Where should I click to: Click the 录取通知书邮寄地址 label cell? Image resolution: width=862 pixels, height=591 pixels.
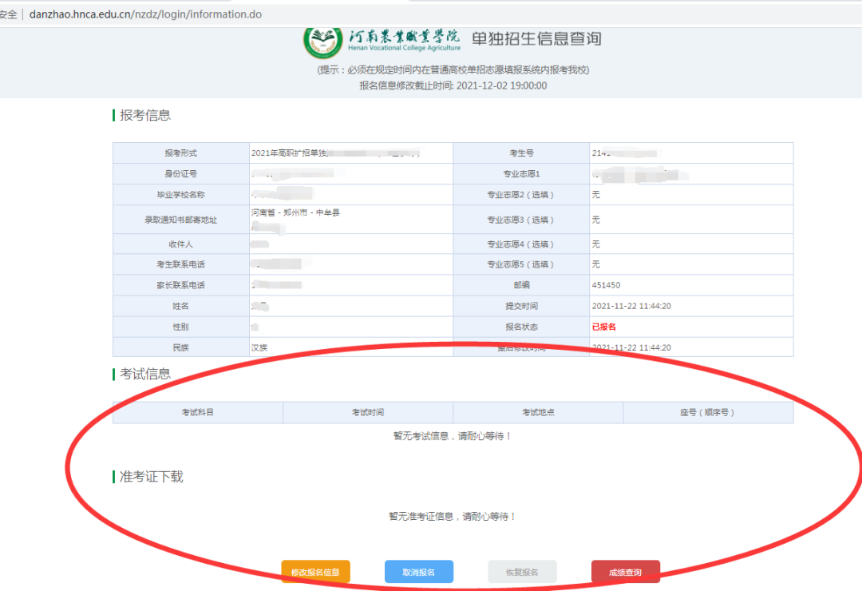point(181,220)
